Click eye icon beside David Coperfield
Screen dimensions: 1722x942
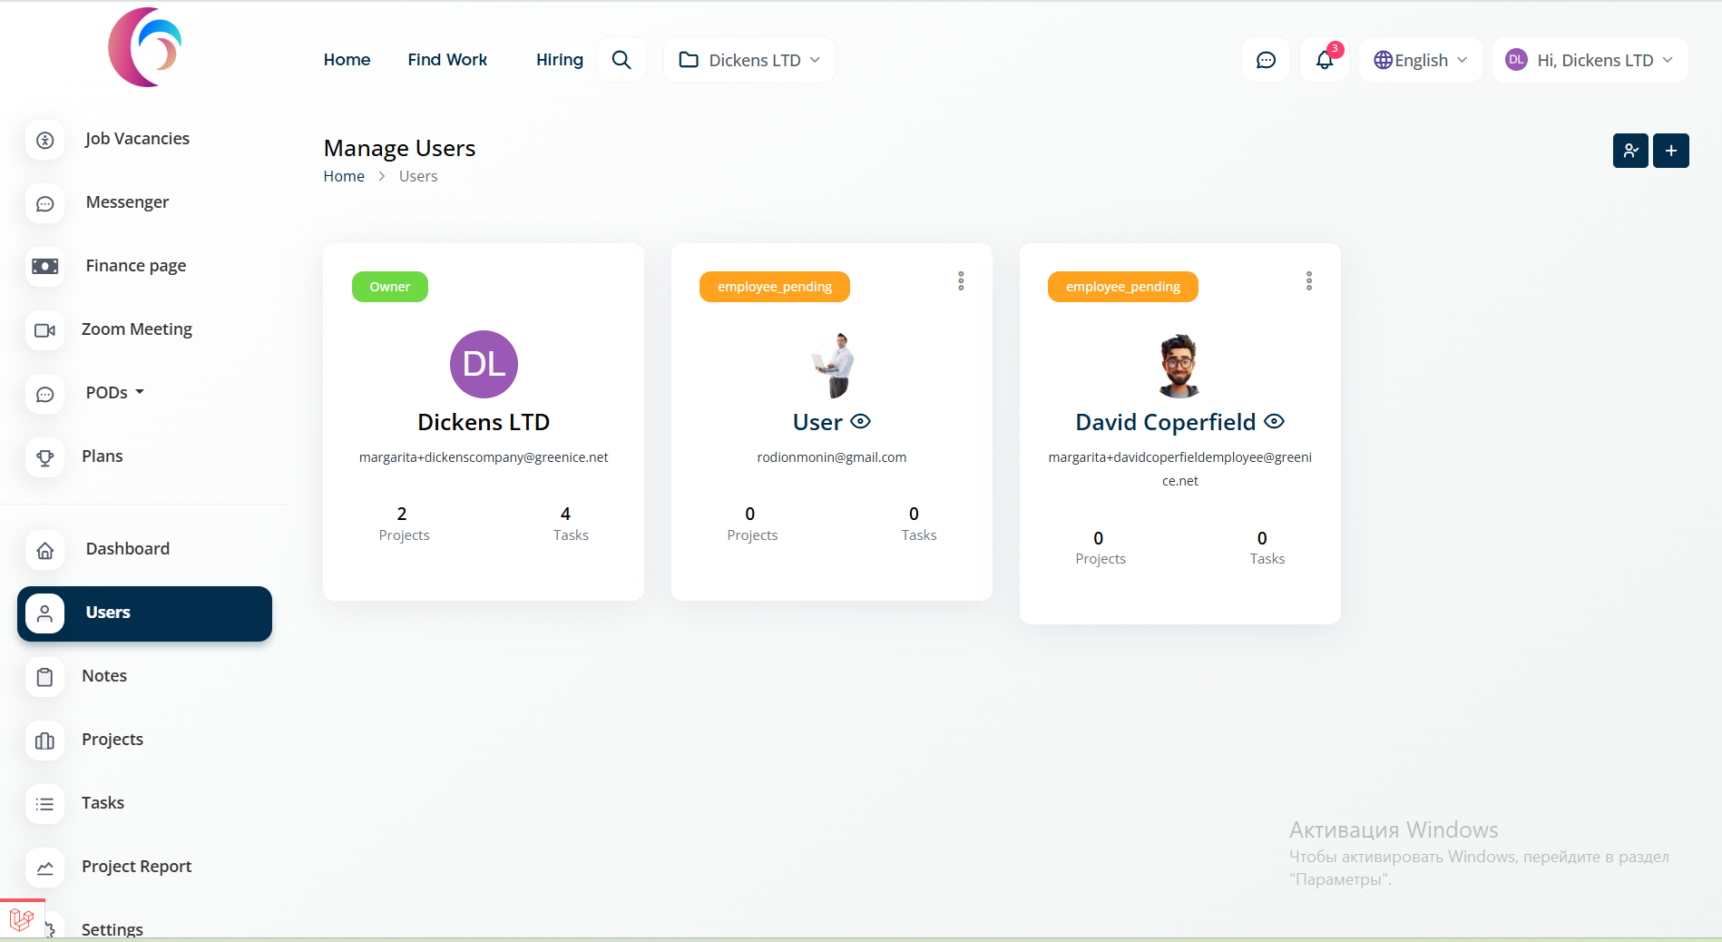(1274, 422)
